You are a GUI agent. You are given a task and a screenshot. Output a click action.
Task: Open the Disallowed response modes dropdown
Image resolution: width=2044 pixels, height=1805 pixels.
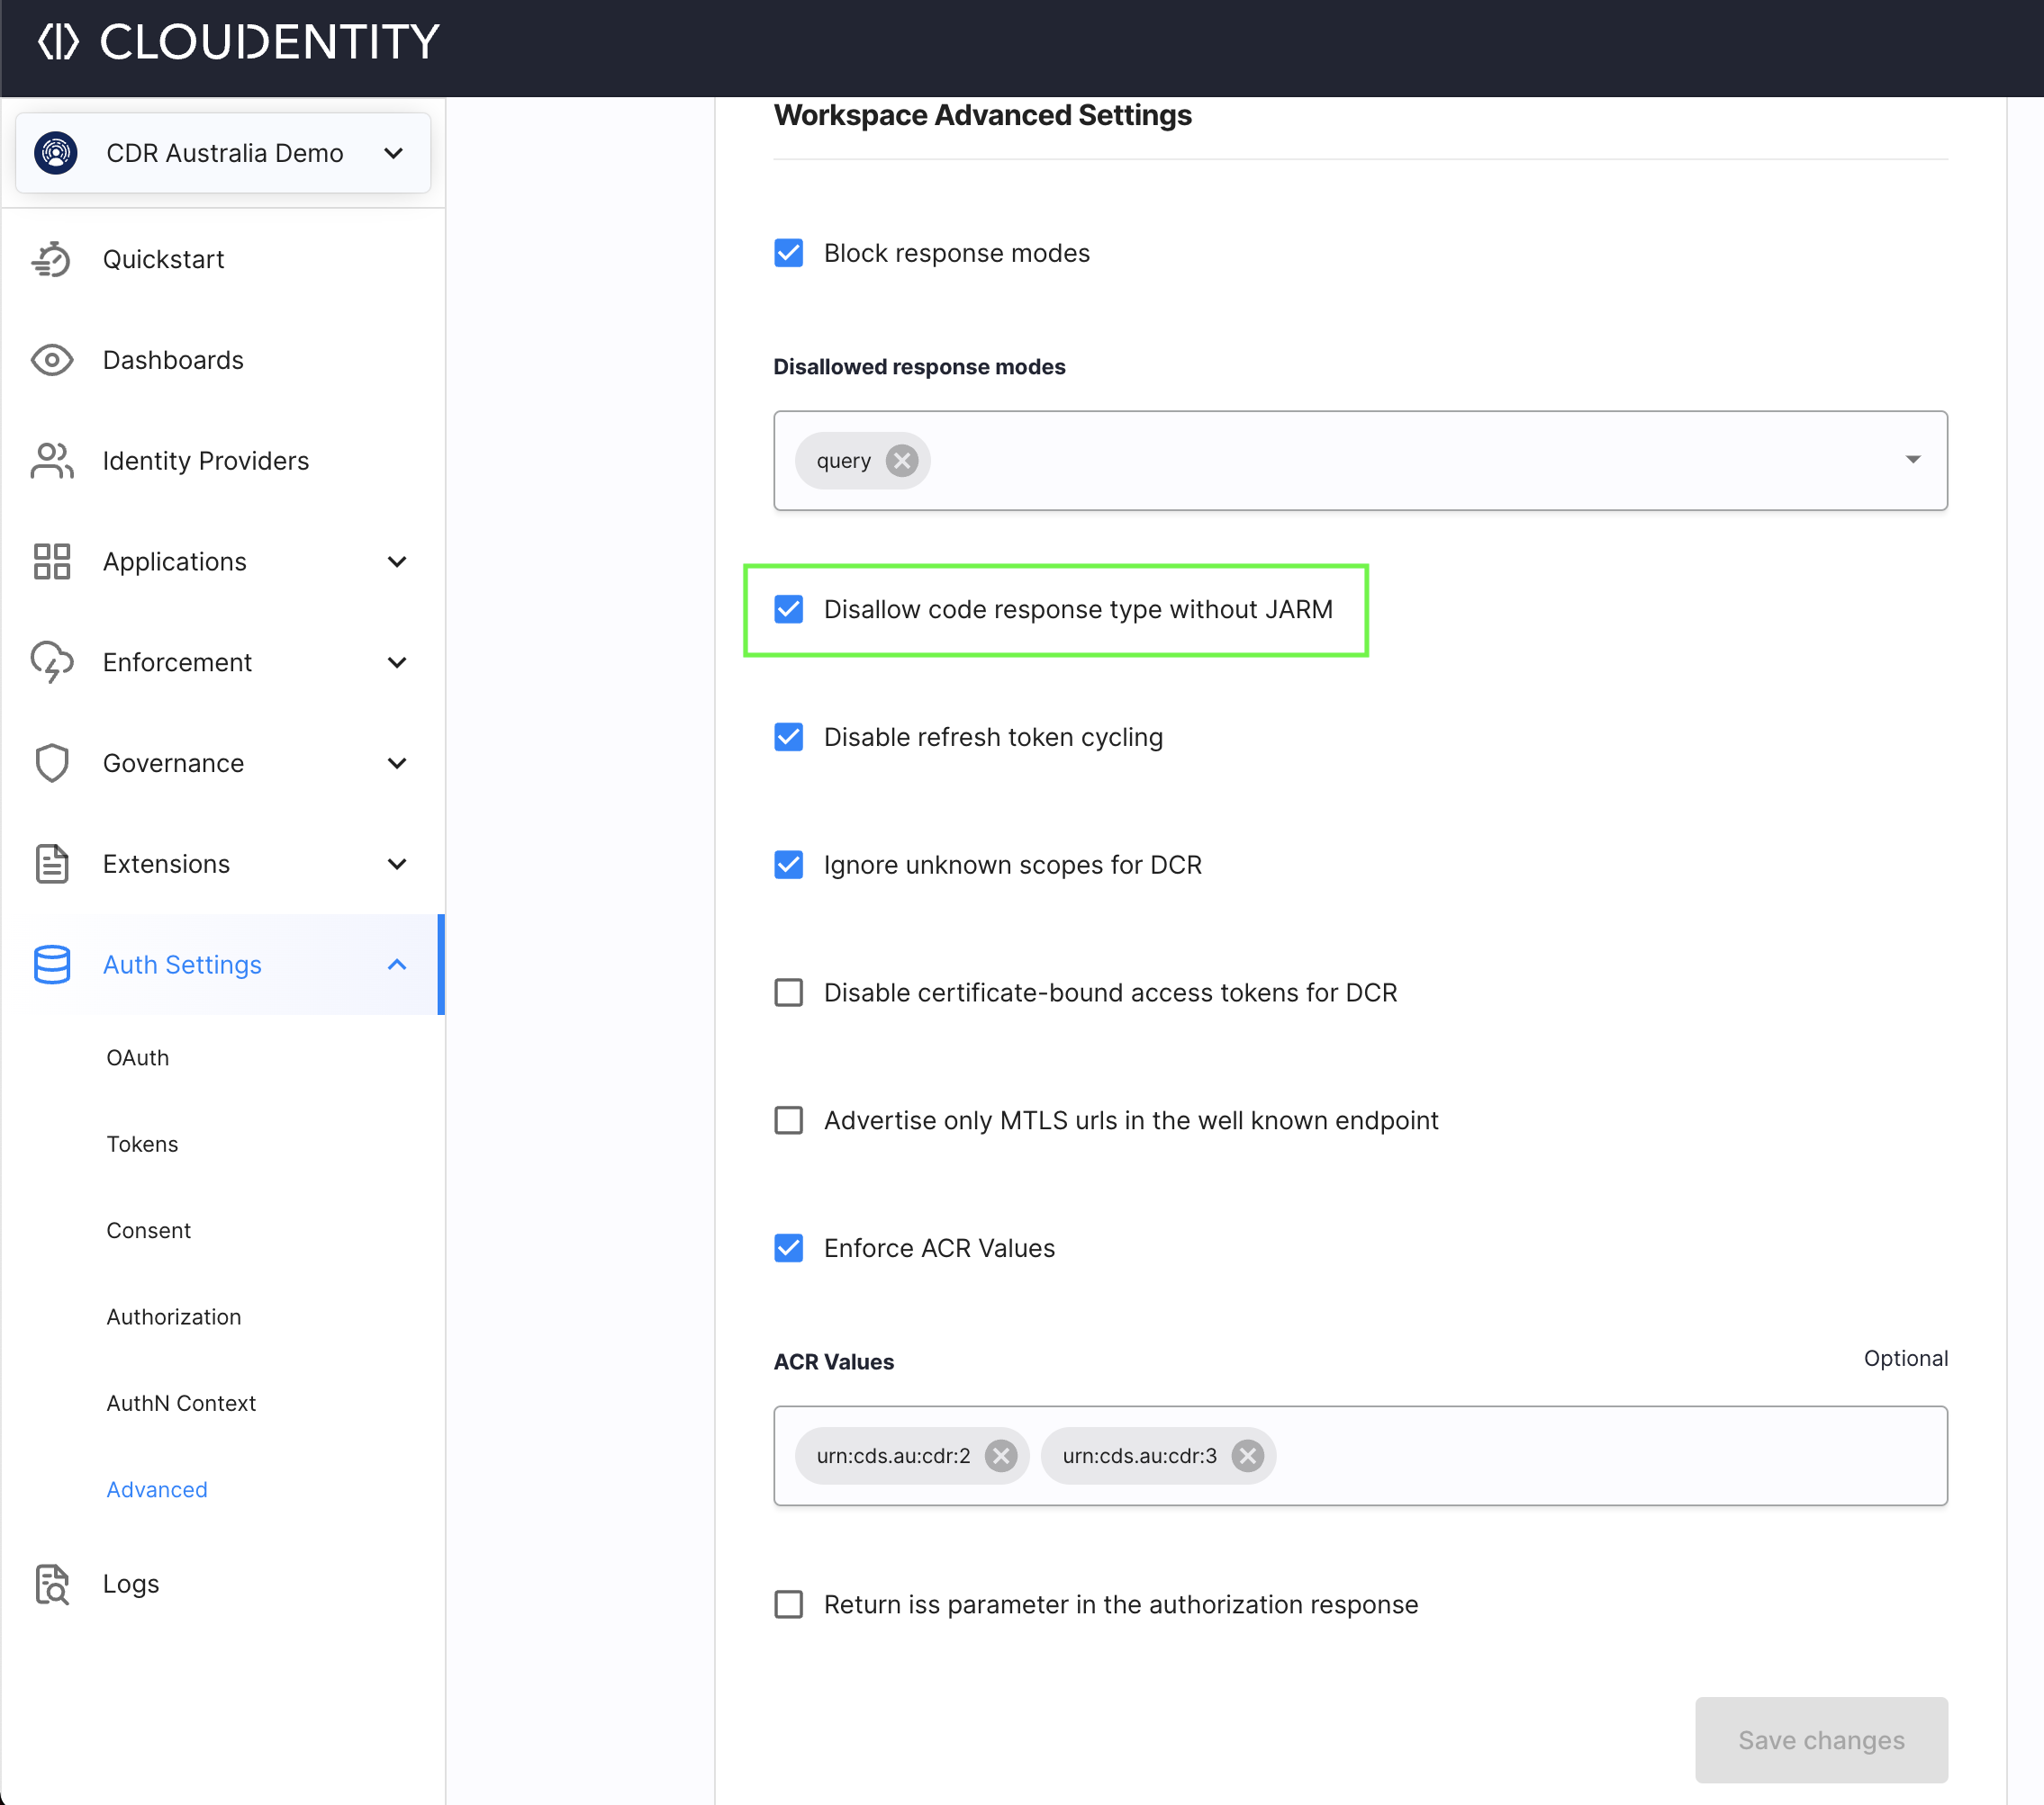(x=1913, y=460)
